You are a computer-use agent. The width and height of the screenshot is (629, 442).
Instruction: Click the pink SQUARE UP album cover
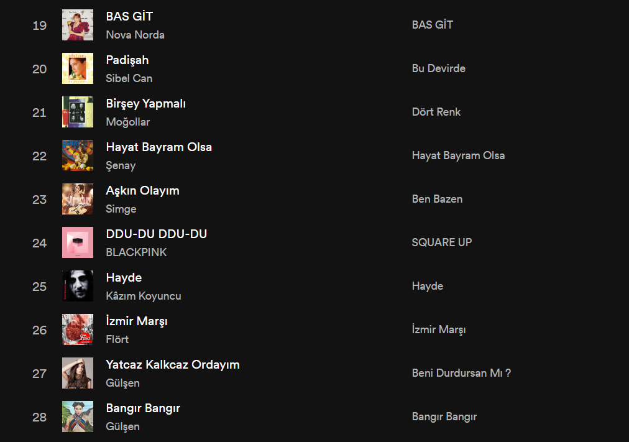[78, 242]
